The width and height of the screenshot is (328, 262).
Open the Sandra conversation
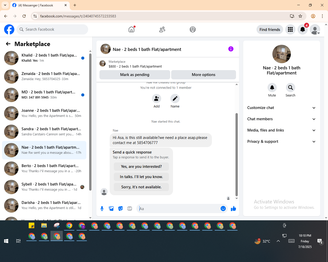point(44,132)
